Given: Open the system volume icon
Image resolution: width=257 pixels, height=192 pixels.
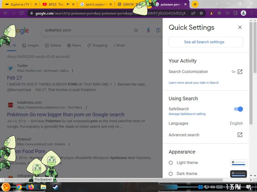Looking at the screenshot, I should pyautogui.click(x=212, y=187).
